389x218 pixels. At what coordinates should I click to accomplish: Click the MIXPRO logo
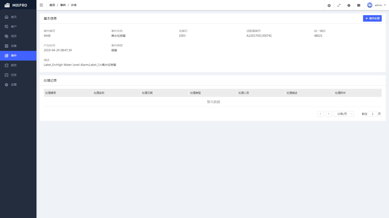16,5
